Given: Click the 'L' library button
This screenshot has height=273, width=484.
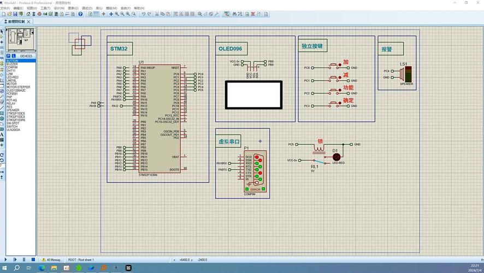Looking at the screenshot, I should click(x=14, y=56).
